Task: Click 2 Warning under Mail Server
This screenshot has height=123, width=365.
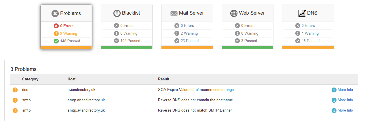Action: [x=189, y=33]
